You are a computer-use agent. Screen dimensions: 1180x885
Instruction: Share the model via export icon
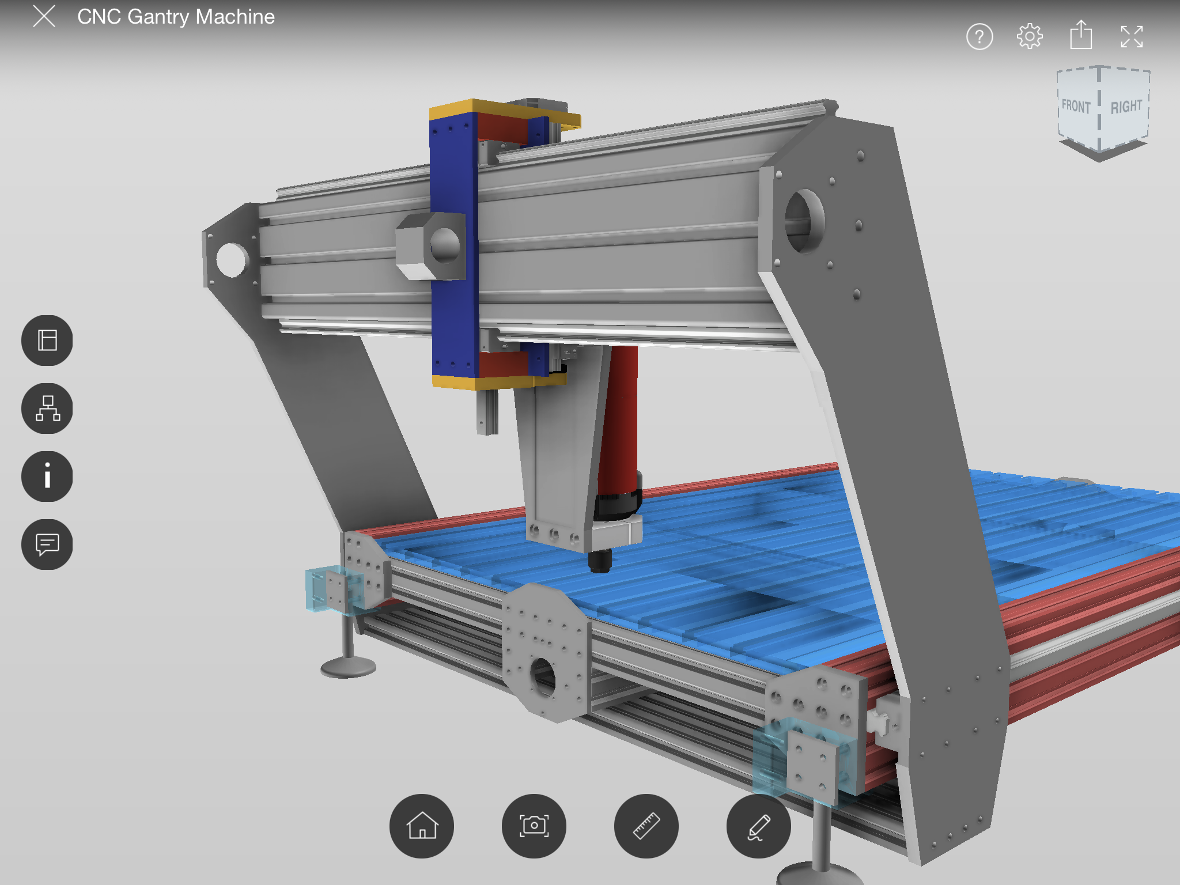click(1081, 36)
